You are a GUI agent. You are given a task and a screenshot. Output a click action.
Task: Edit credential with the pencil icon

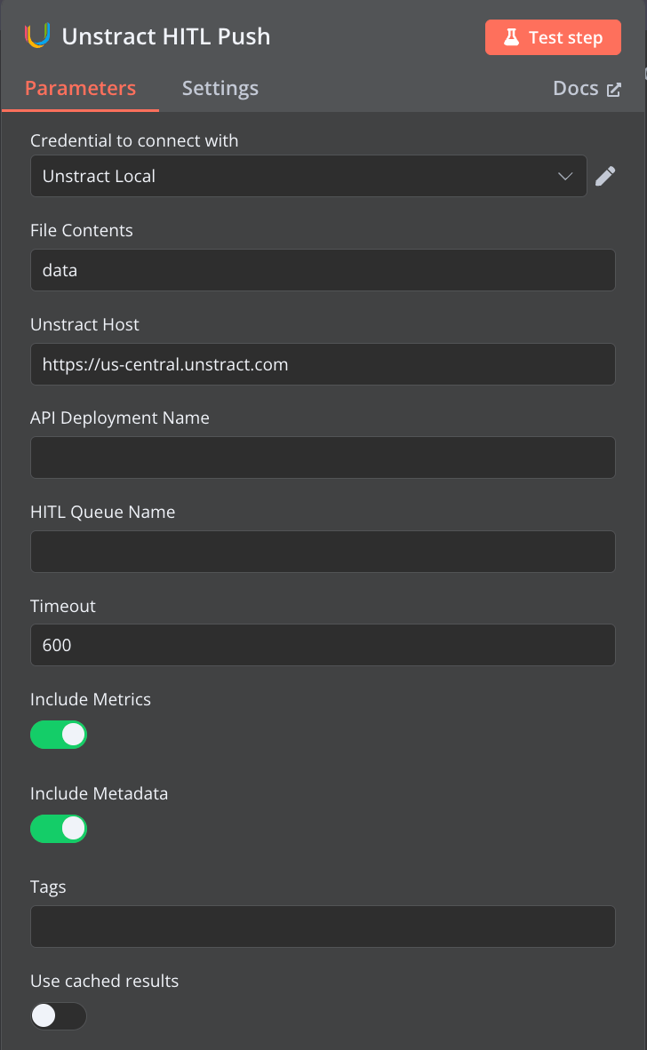click(x=605, y=176)
